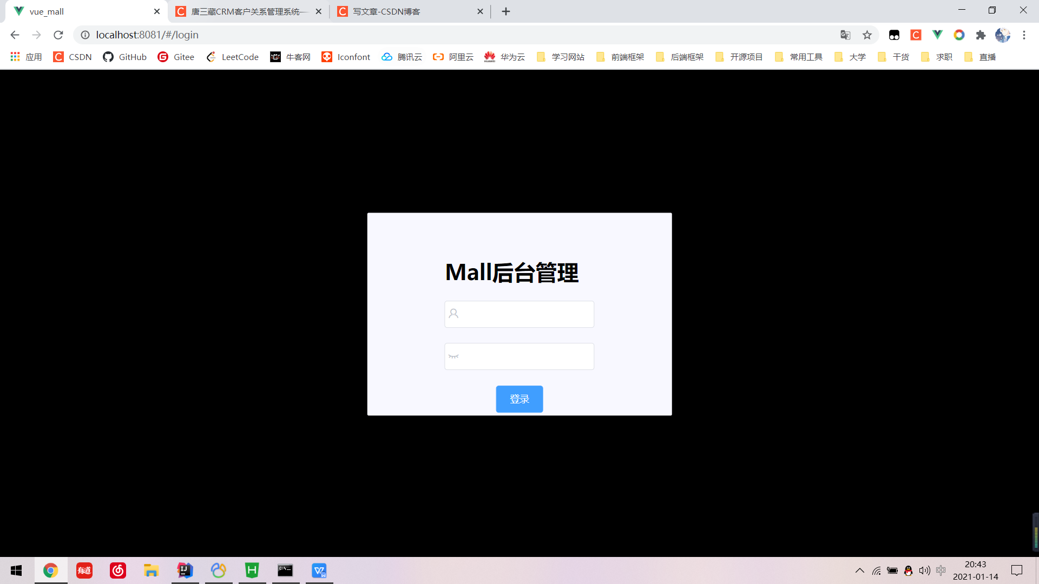
Task: Expand the 前端框架 bookmark folder
Action: (620, 57)
